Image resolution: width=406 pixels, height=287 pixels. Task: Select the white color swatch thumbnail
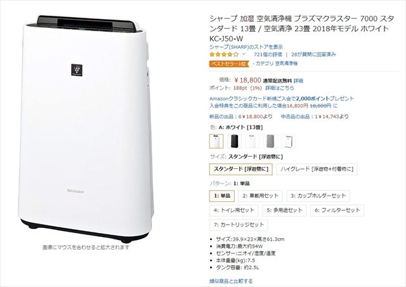216,141
